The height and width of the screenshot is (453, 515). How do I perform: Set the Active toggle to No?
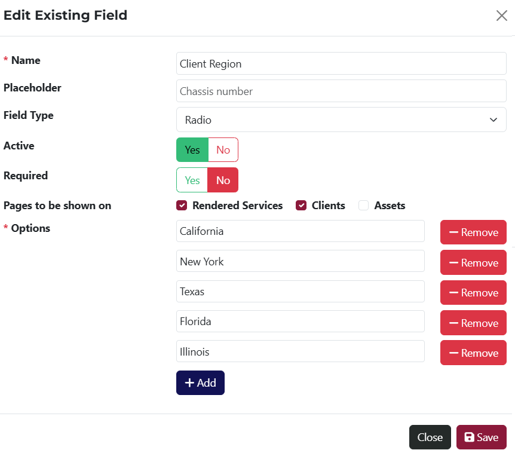(x=223, y=149)
